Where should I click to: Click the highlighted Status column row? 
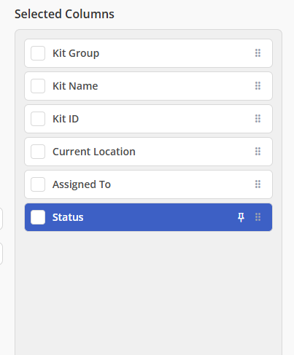click(148, 217)
